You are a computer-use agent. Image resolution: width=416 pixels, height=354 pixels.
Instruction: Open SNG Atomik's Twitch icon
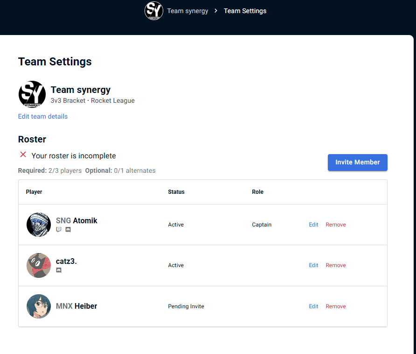[59, 229]
